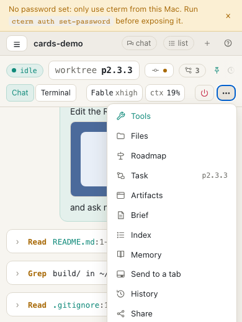Click the p2.3.3 label in Task row
This screenshot has width=242, height=322.
tap(215, 175)
